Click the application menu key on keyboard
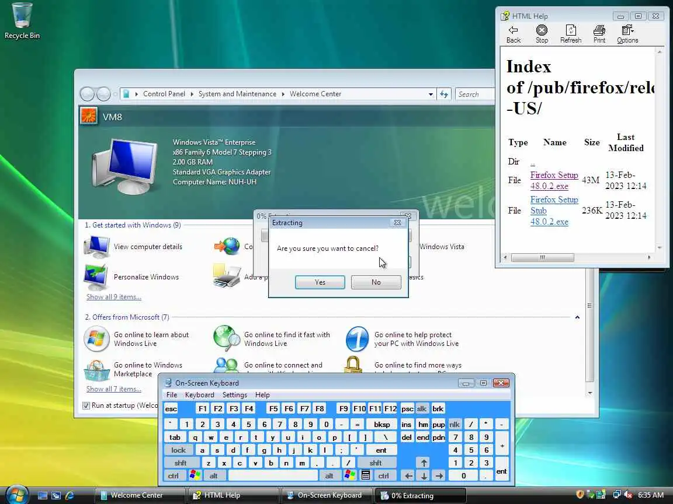Viewport: 673px width, 504px height. coord(365,475)
